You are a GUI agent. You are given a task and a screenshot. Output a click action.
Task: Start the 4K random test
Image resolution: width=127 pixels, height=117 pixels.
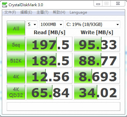[x=16, y=76]
